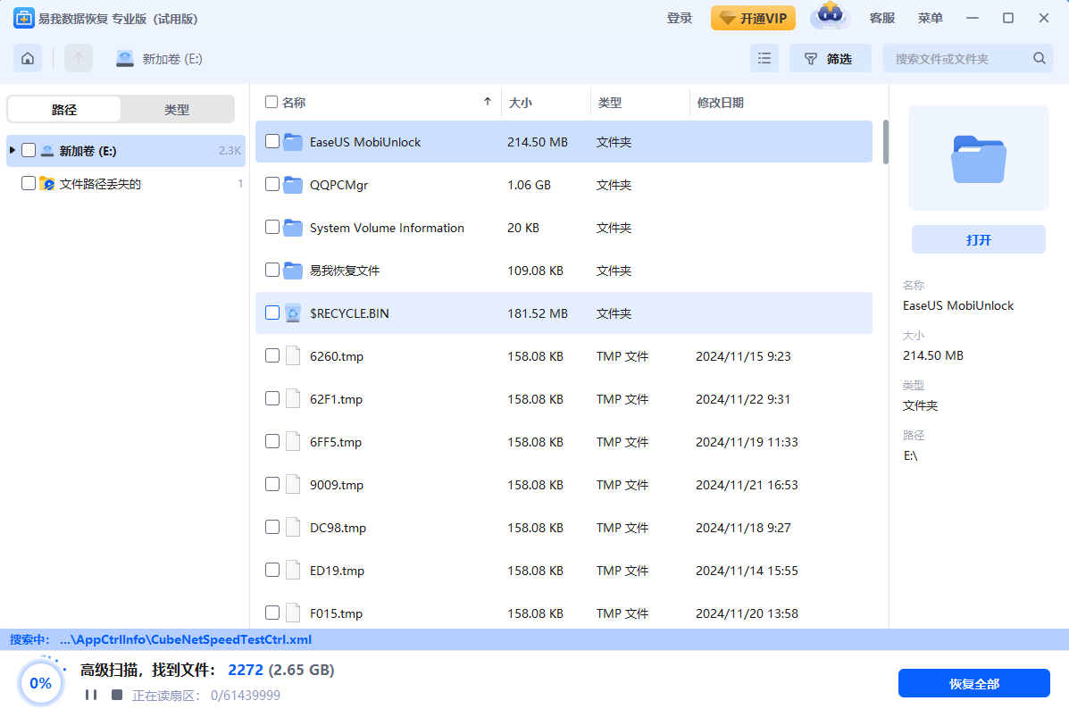
Task: Click the 0% scan progress circle
Action: pyautogui.click(x=41, y=683)
